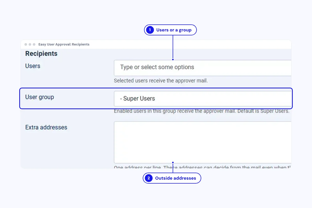Click the numbered badge 2 circle
This screenshot has height=208, width=312.
149,178
